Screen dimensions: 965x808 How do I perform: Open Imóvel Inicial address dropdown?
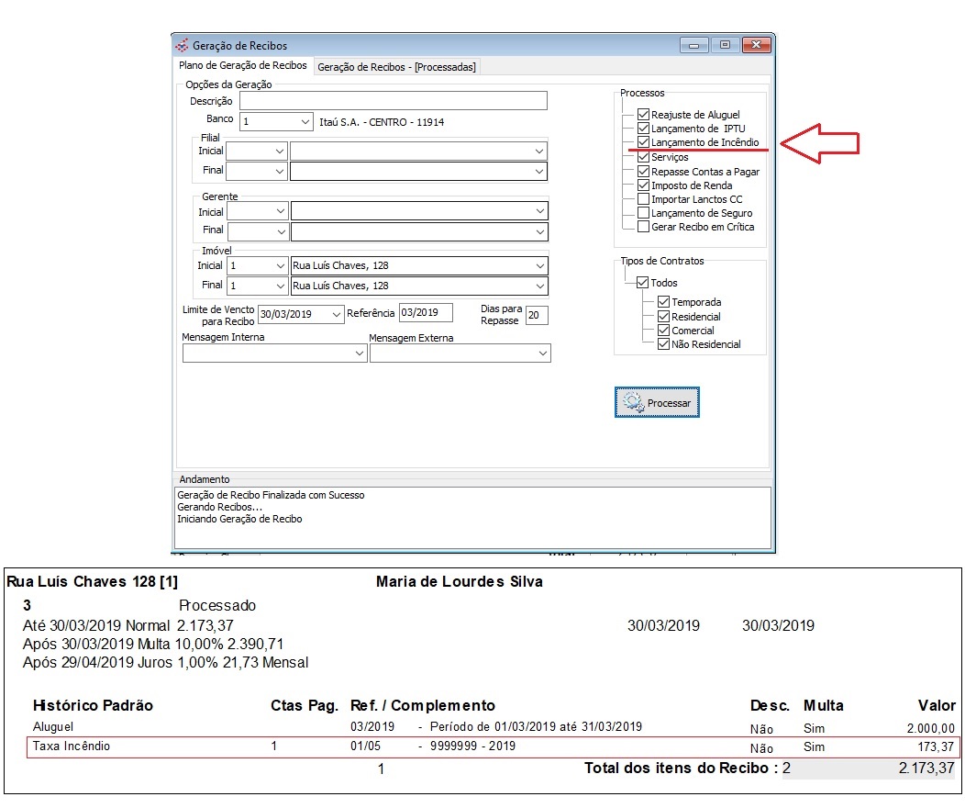point(539,266)
